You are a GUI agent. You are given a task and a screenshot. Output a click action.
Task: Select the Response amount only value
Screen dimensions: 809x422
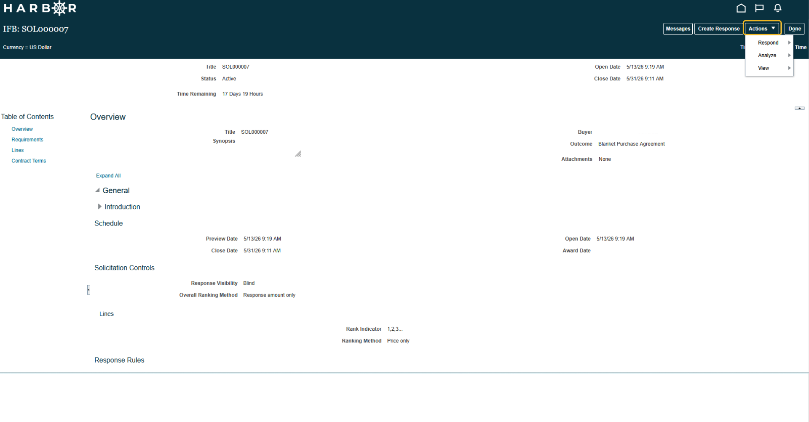[269, 295]
